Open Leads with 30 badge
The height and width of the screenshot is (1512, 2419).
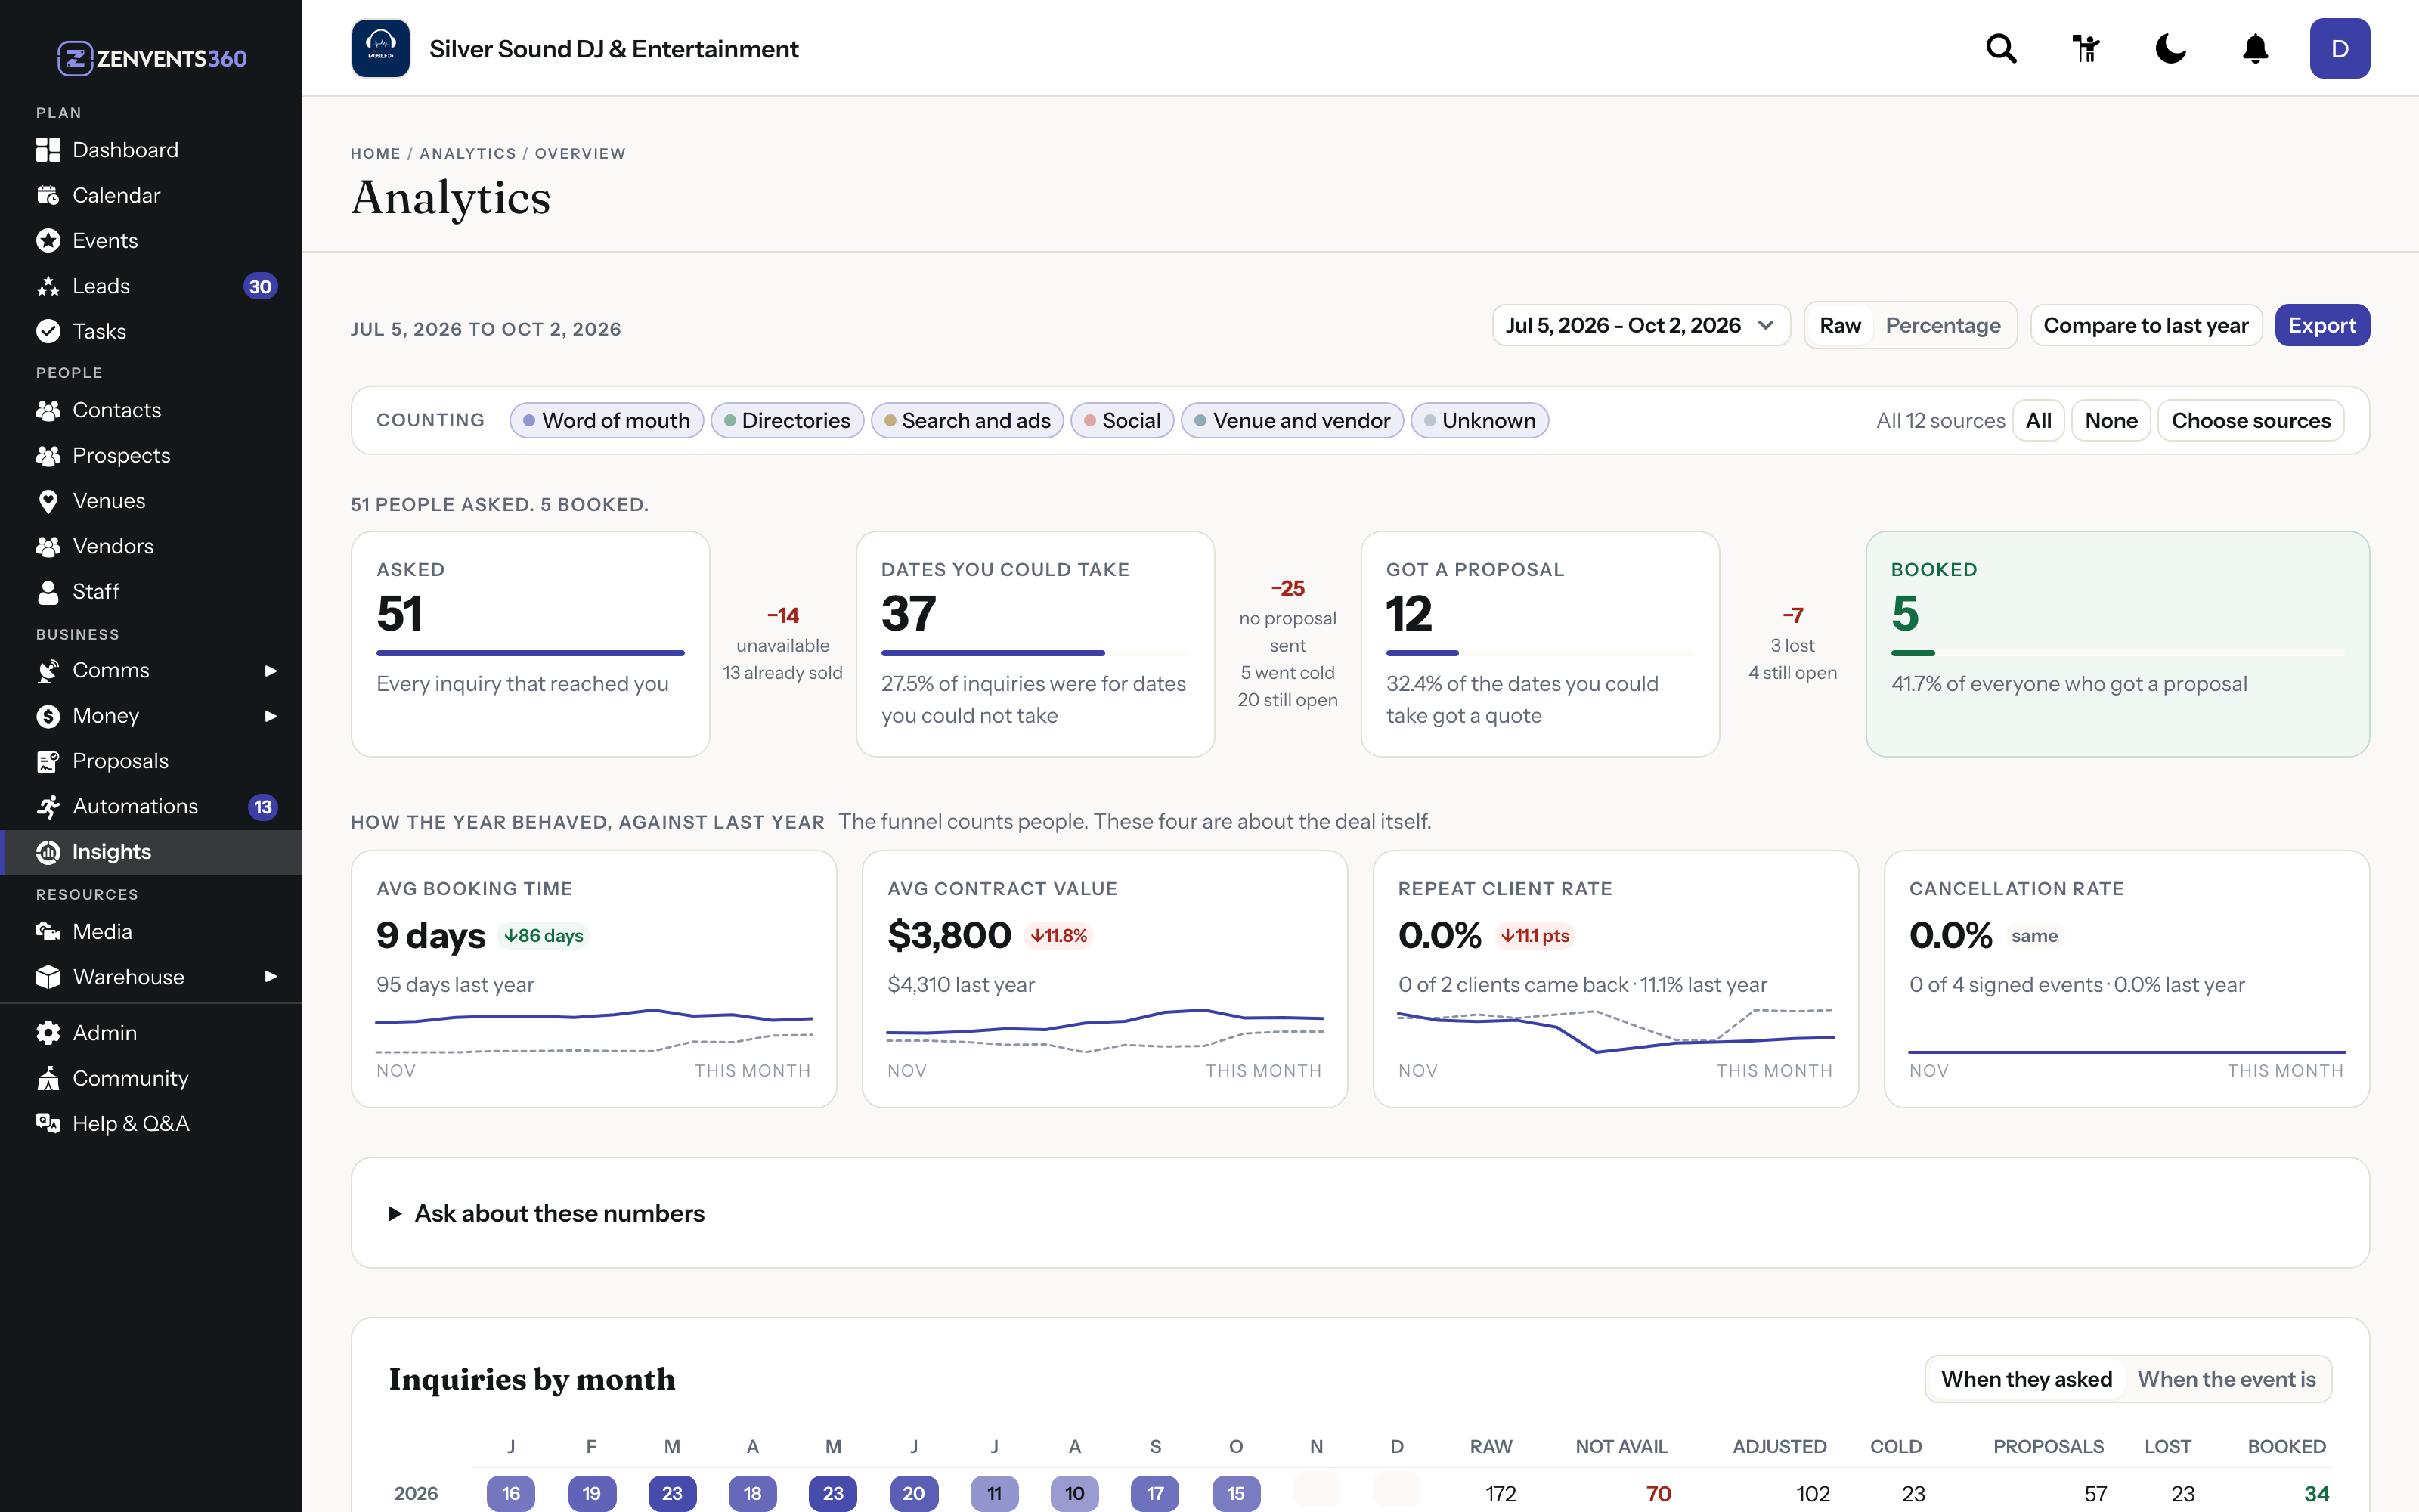click(151, 286)
